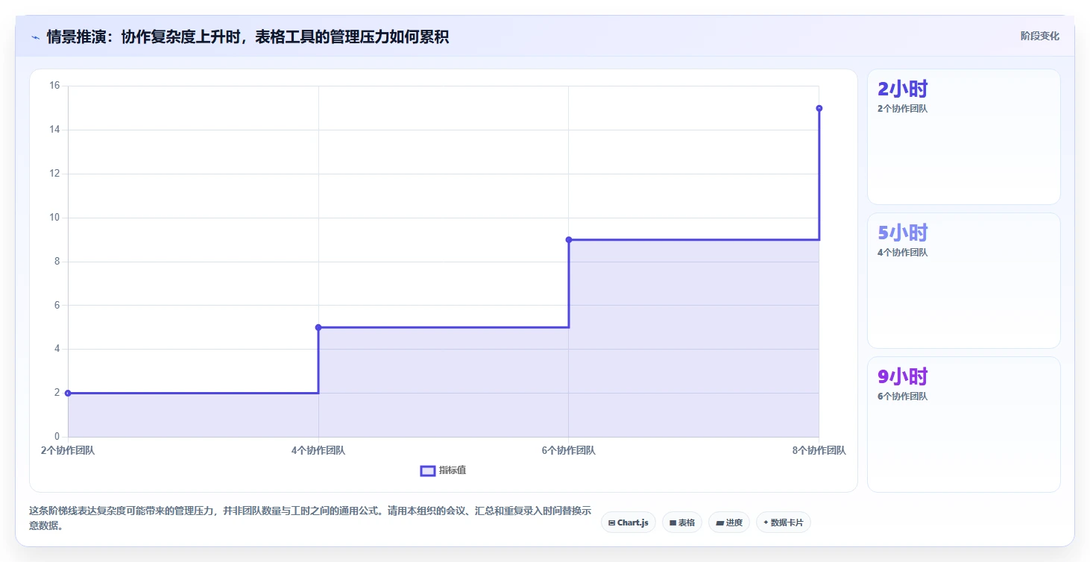This screenshot has height=562, width=1090.
Task: Click the x-axis label 6个协作团队
Action: (x=568, y=450)
